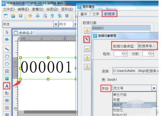
Task: Select the text tool marked A
Action: point(7,86)
